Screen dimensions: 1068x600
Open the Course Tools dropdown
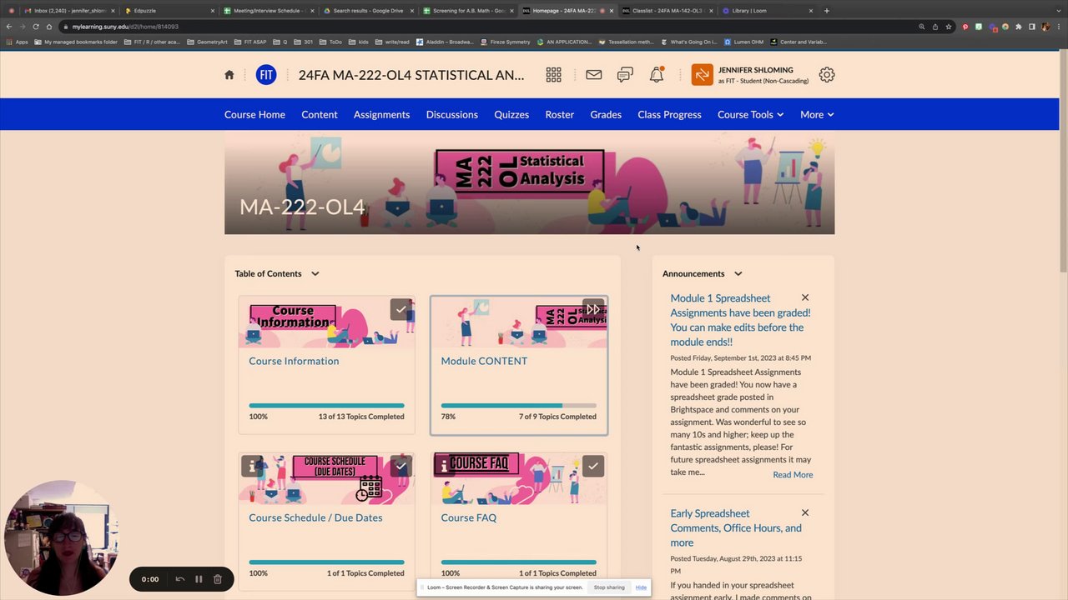click(750, 114)
